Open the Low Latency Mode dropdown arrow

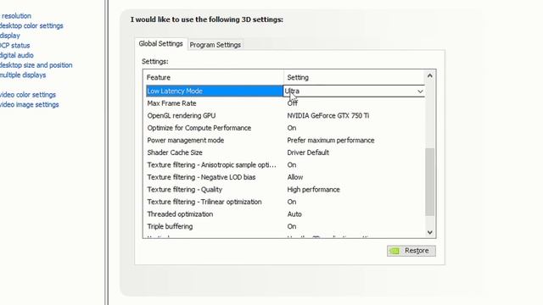click(420, 91)
